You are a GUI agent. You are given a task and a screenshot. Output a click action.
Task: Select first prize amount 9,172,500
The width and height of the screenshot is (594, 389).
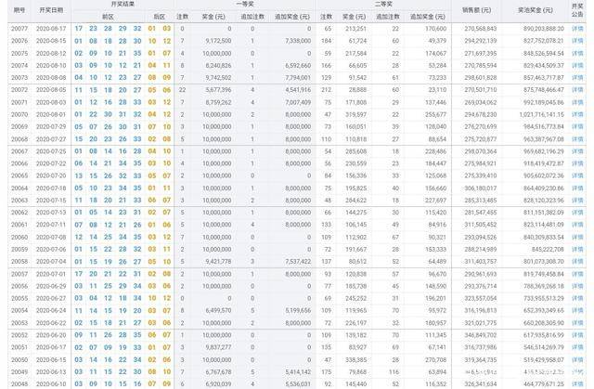coord(218,41)
